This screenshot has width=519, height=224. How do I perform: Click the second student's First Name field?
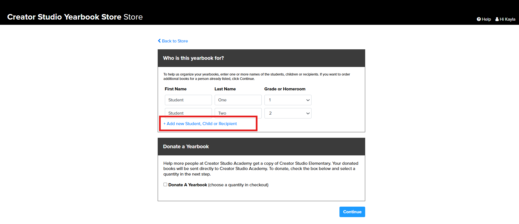click(188, 112)
